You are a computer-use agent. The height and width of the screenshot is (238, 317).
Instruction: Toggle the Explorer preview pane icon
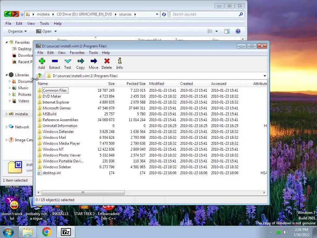(227, 31)
